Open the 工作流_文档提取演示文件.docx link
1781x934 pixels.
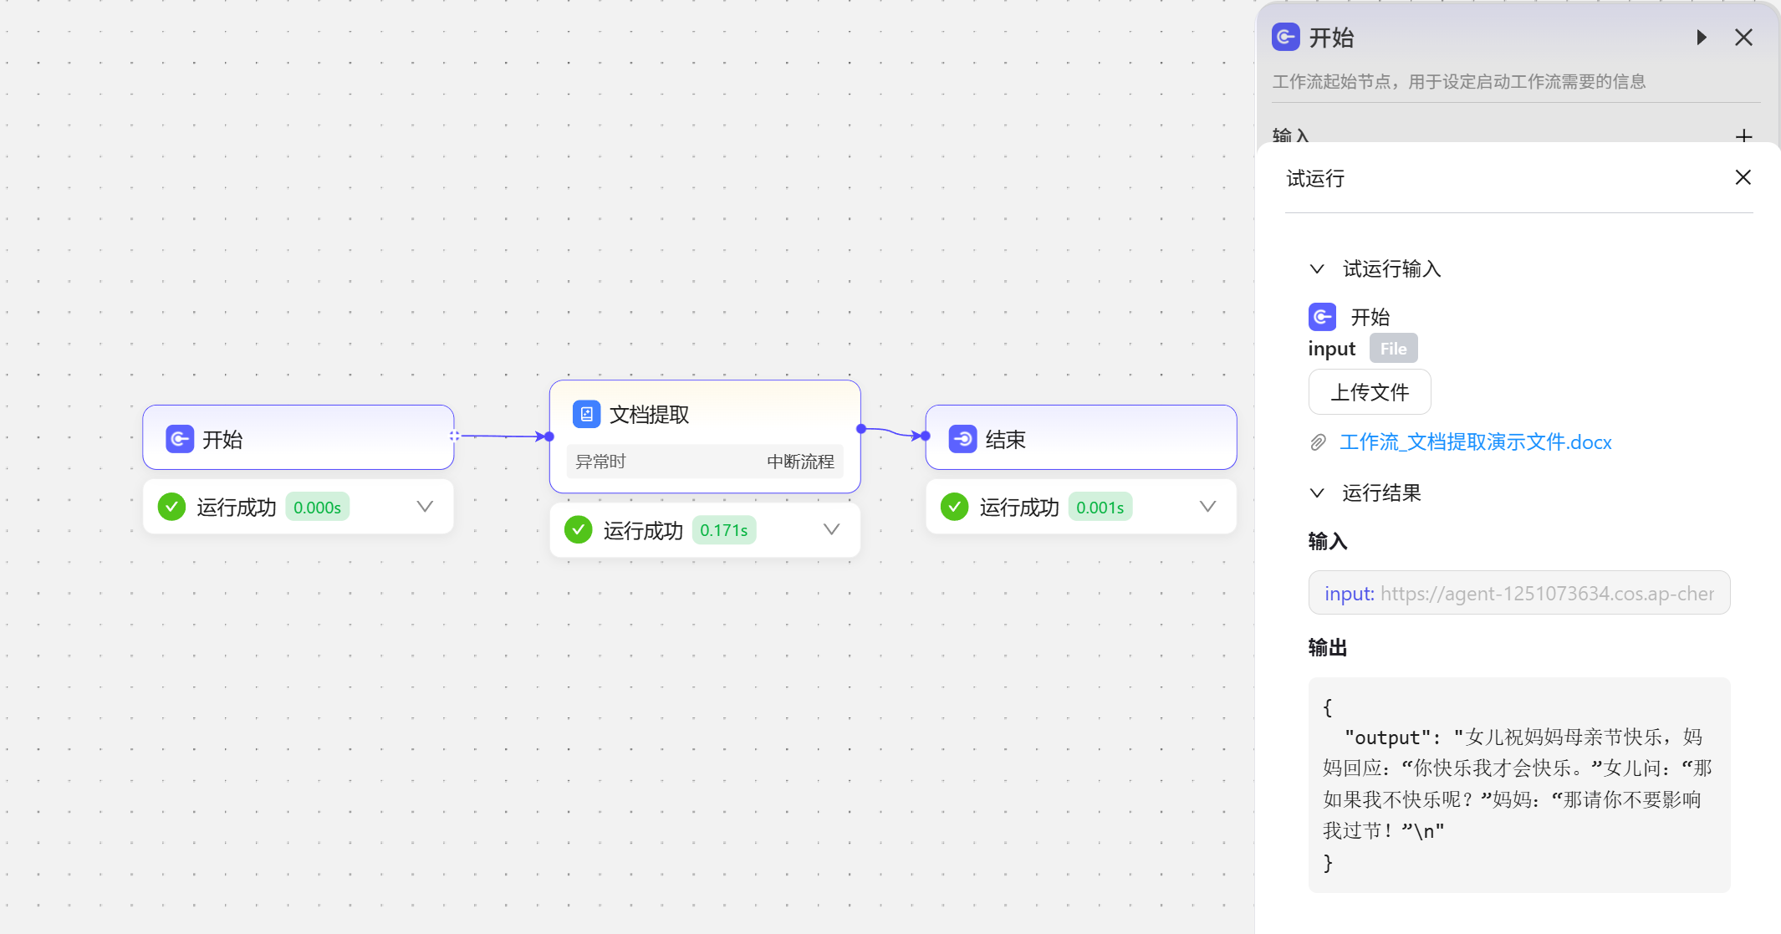pos(1475,442)
